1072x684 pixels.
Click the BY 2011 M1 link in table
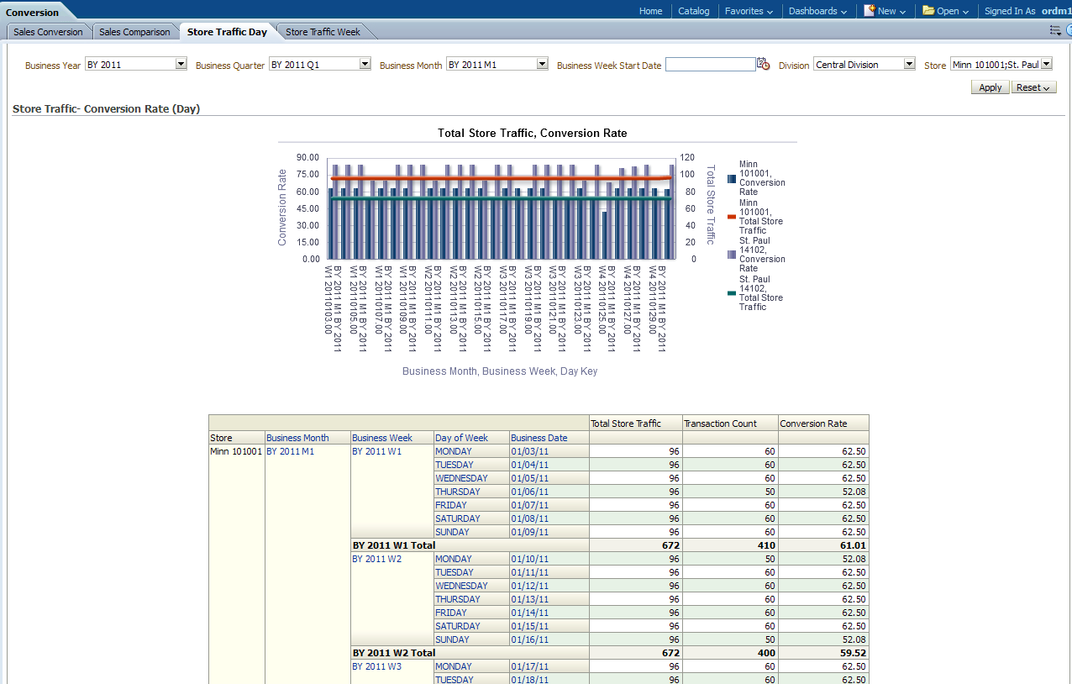290,451
